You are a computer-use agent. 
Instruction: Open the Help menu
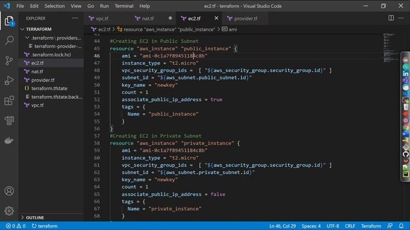click(x=145, y=6)
